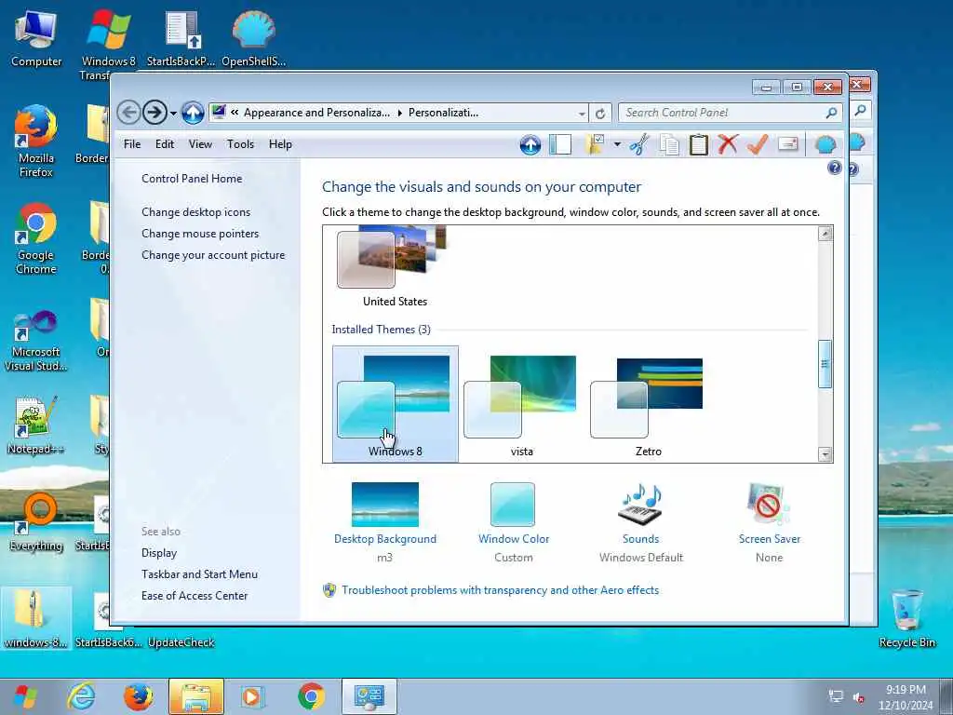Expand the address bar history dropdown
The width and height of the screenshot is (953, 715).
(582, 113)
